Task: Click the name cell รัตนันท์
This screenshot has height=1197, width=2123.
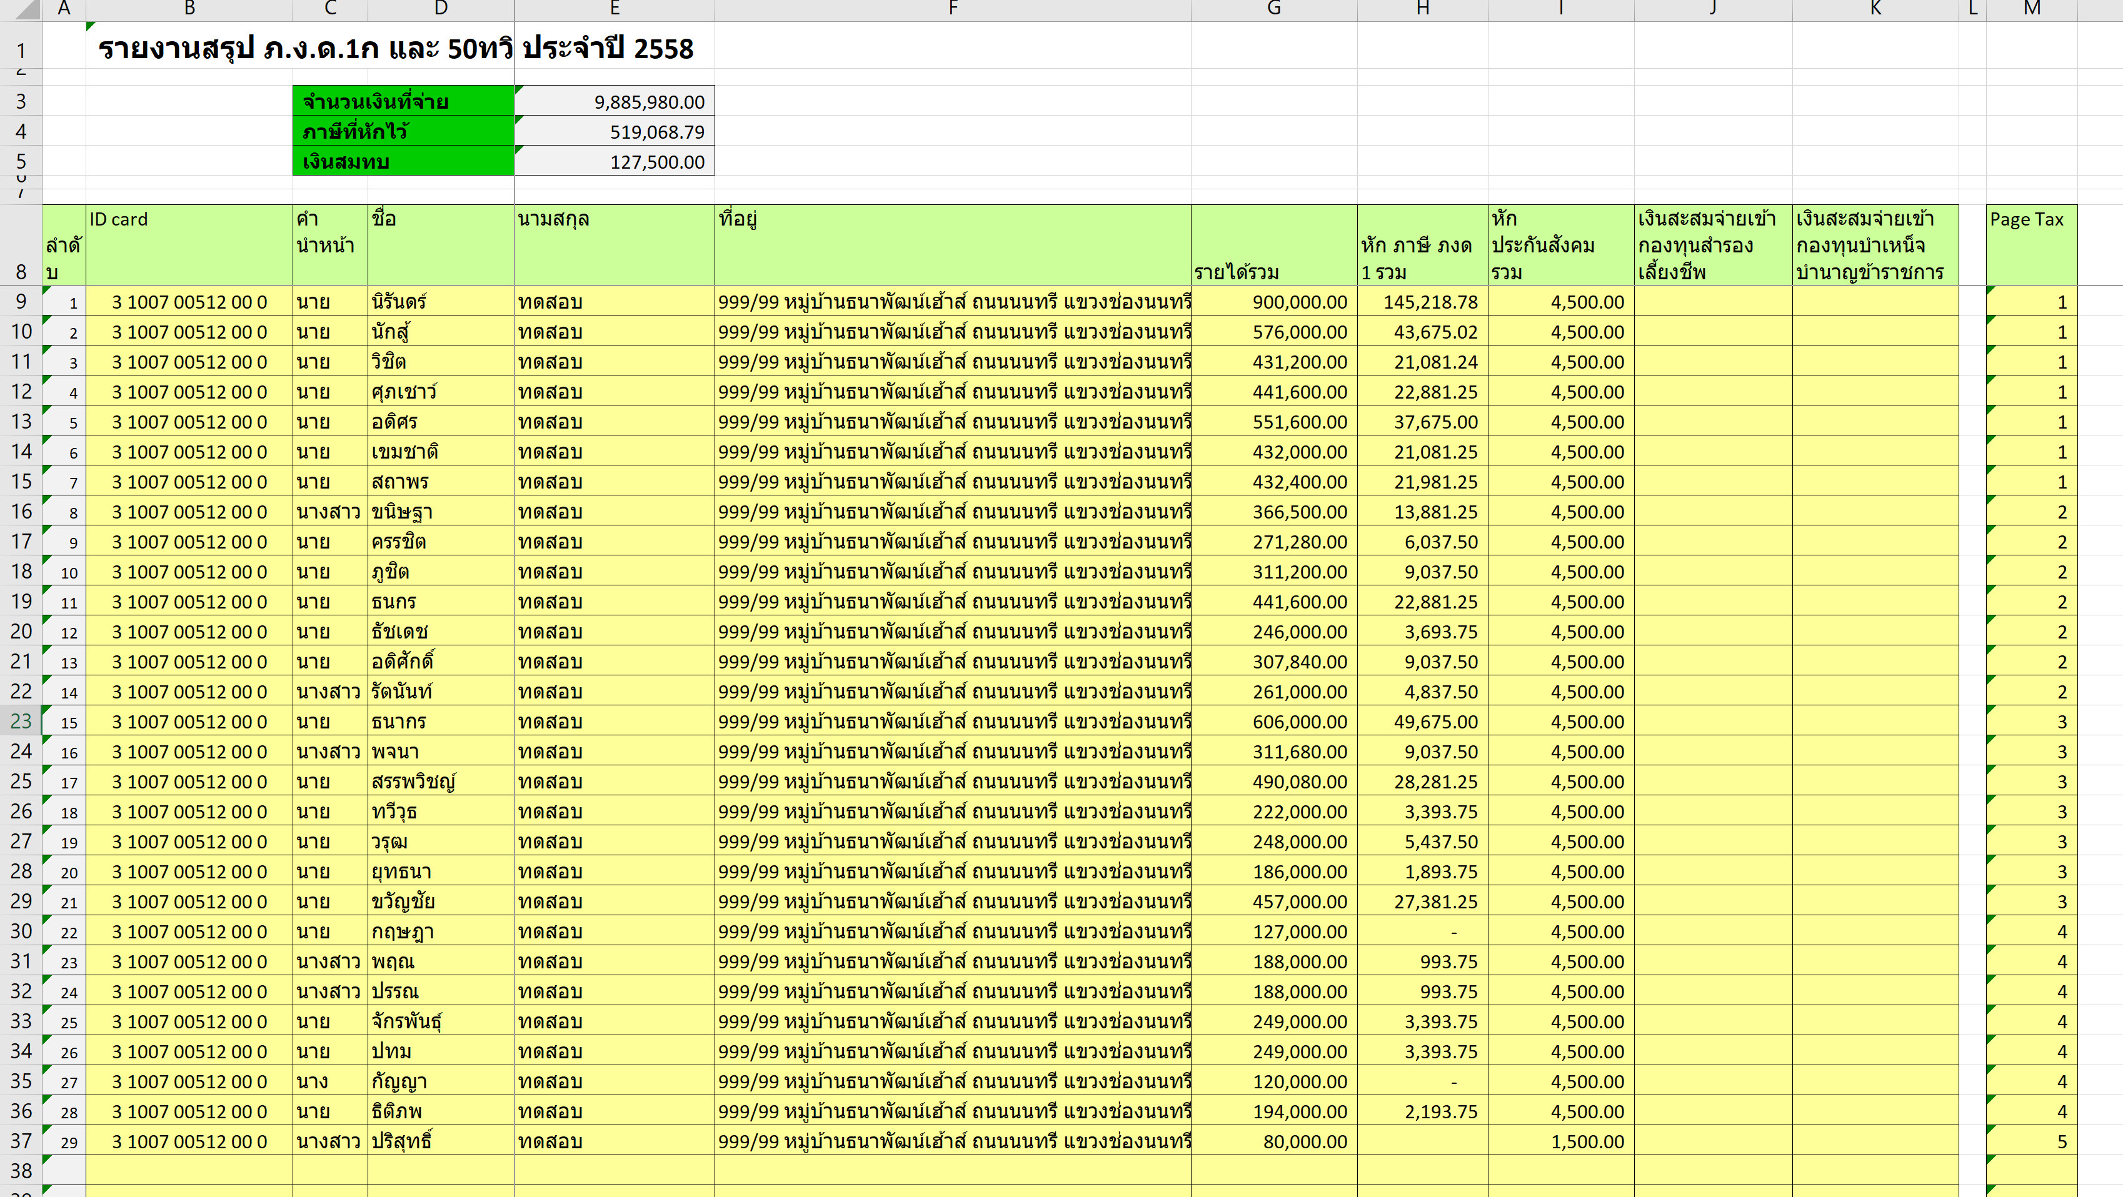Action: pos(441,691)
